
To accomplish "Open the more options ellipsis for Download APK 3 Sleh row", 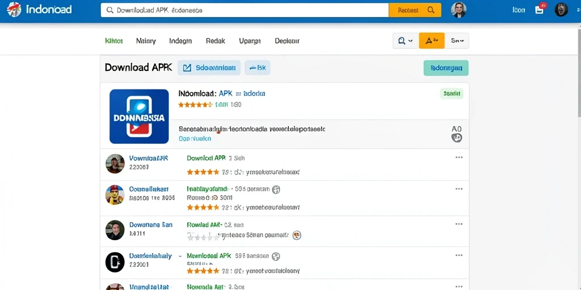I will tap(459, 157).
